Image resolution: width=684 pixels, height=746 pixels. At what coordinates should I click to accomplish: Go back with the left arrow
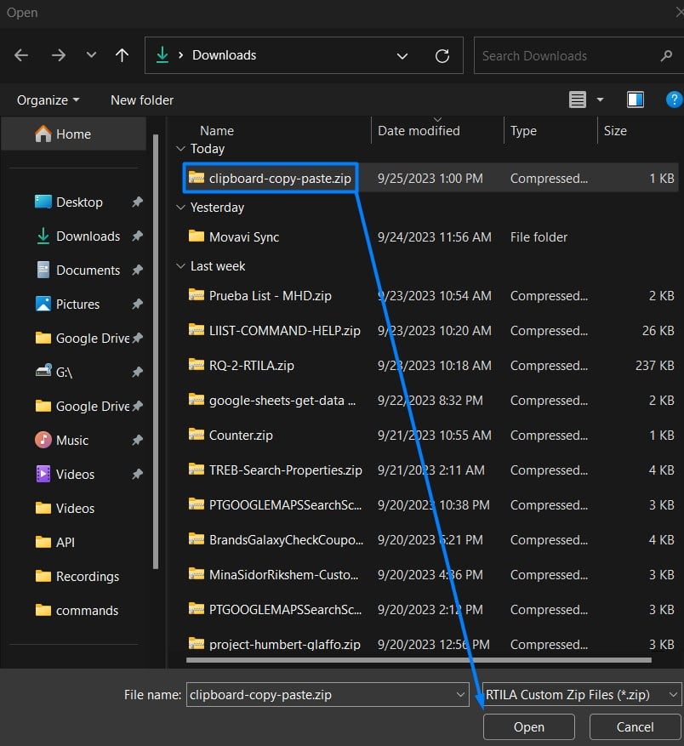(21, 55)
